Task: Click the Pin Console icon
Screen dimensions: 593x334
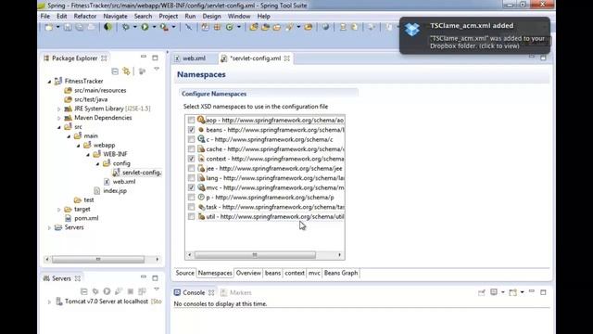Action: 482,292
